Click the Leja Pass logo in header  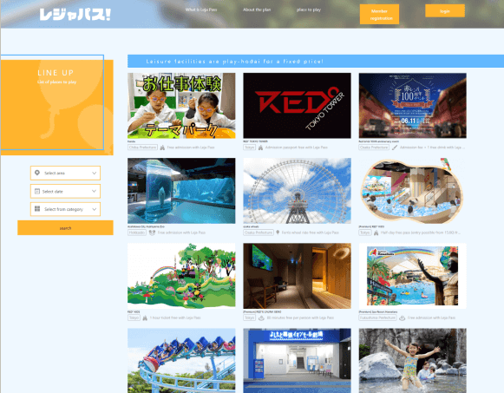tap(75, 15)
